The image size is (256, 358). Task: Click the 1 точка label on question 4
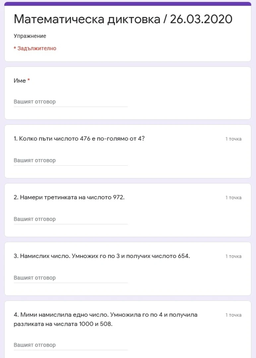[x=233, y=315]
